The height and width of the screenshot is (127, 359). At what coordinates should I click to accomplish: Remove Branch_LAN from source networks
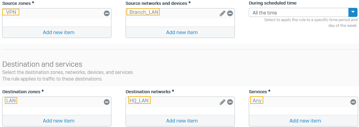coord(230,13)
